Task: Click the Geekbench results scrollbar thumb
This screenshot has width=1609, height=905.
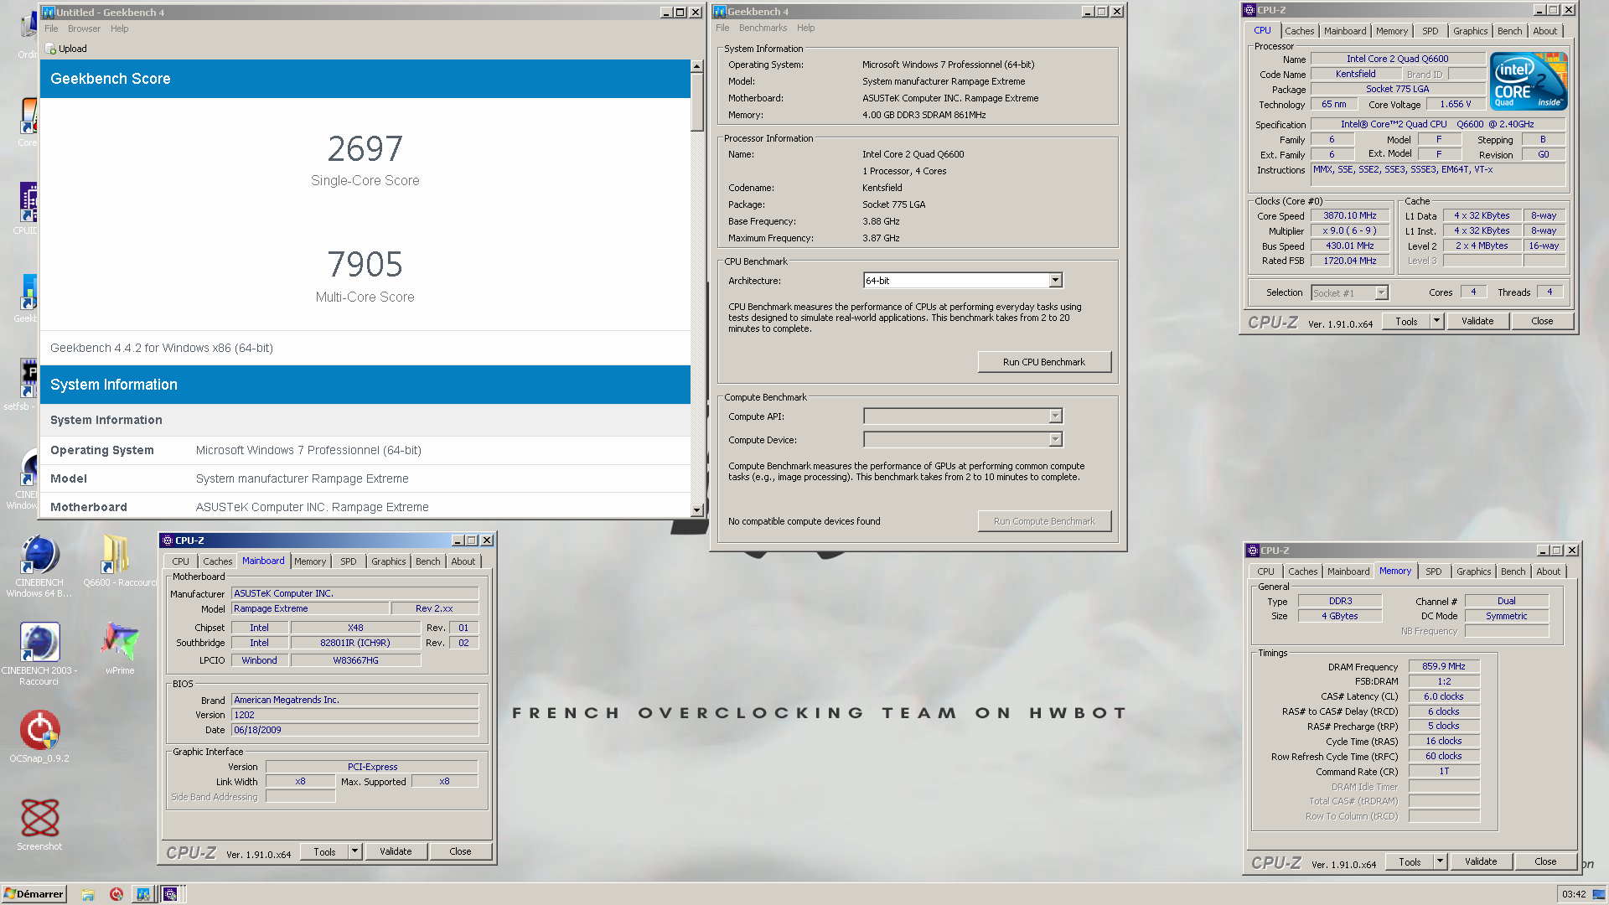Action: [x=696, y=101]
